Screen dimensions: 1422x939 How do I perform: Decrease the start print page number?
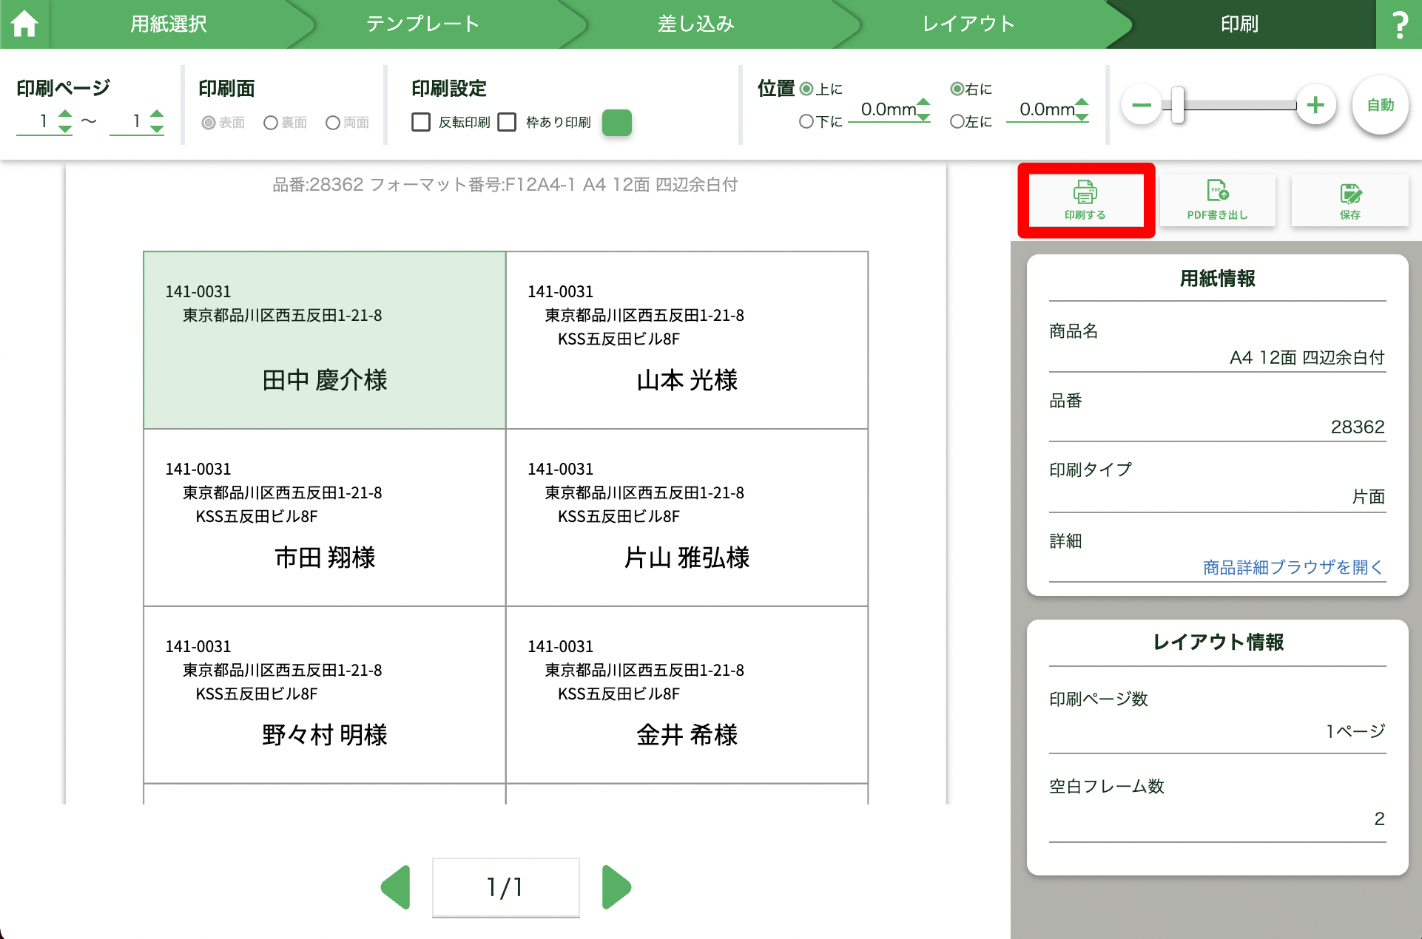(65, 129)
